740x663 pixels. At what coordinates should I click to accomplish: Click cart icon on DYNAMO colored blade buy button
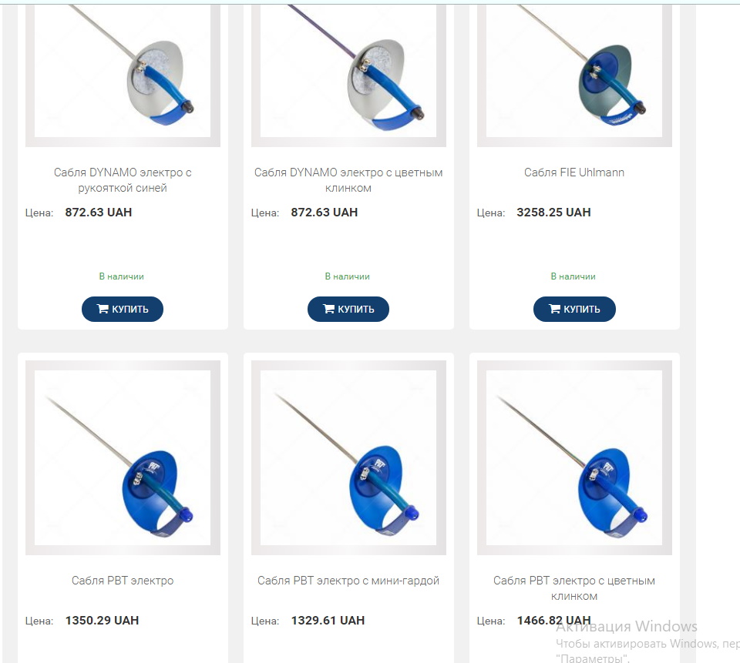click(328, 309)
